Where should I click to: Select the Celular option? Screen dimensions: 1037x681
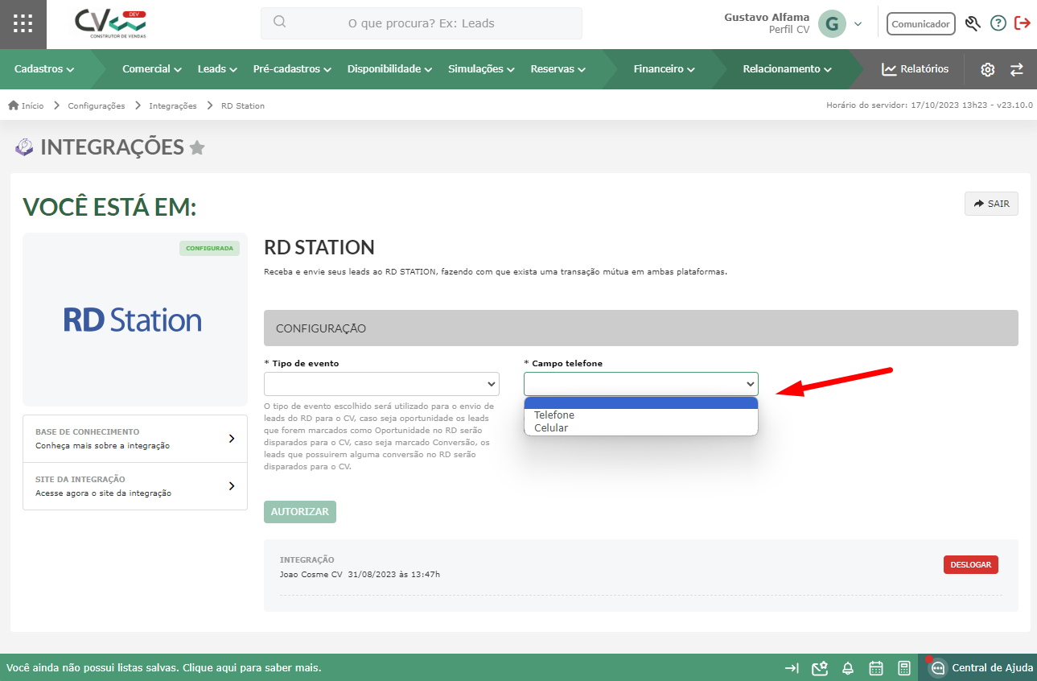tap(641, 428)
